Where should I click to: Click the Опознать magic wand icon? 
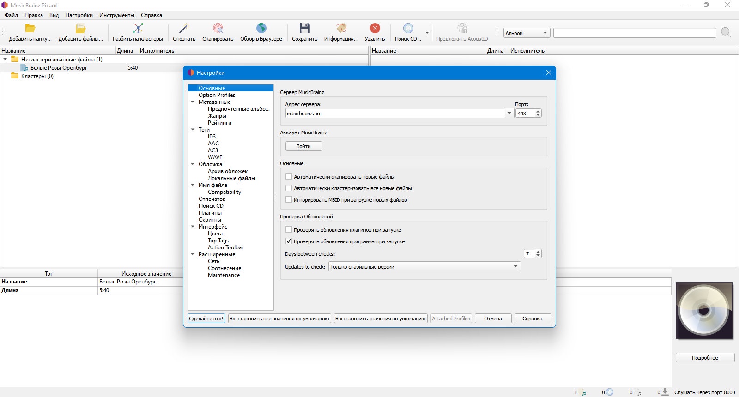click(x=184, y=28)
